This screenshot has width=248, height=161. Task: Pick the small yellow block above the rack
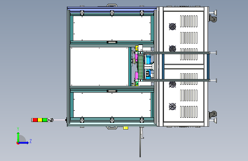[x=137, y=48]
